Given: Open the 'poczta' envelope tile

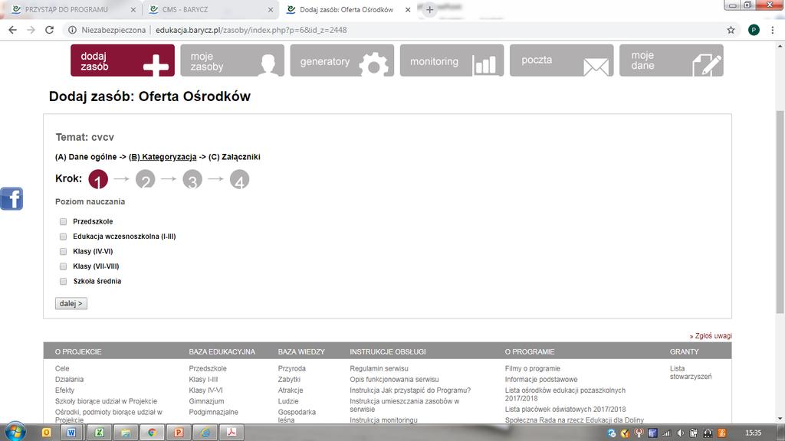Looking at the screenshot, I should (561, 60).
